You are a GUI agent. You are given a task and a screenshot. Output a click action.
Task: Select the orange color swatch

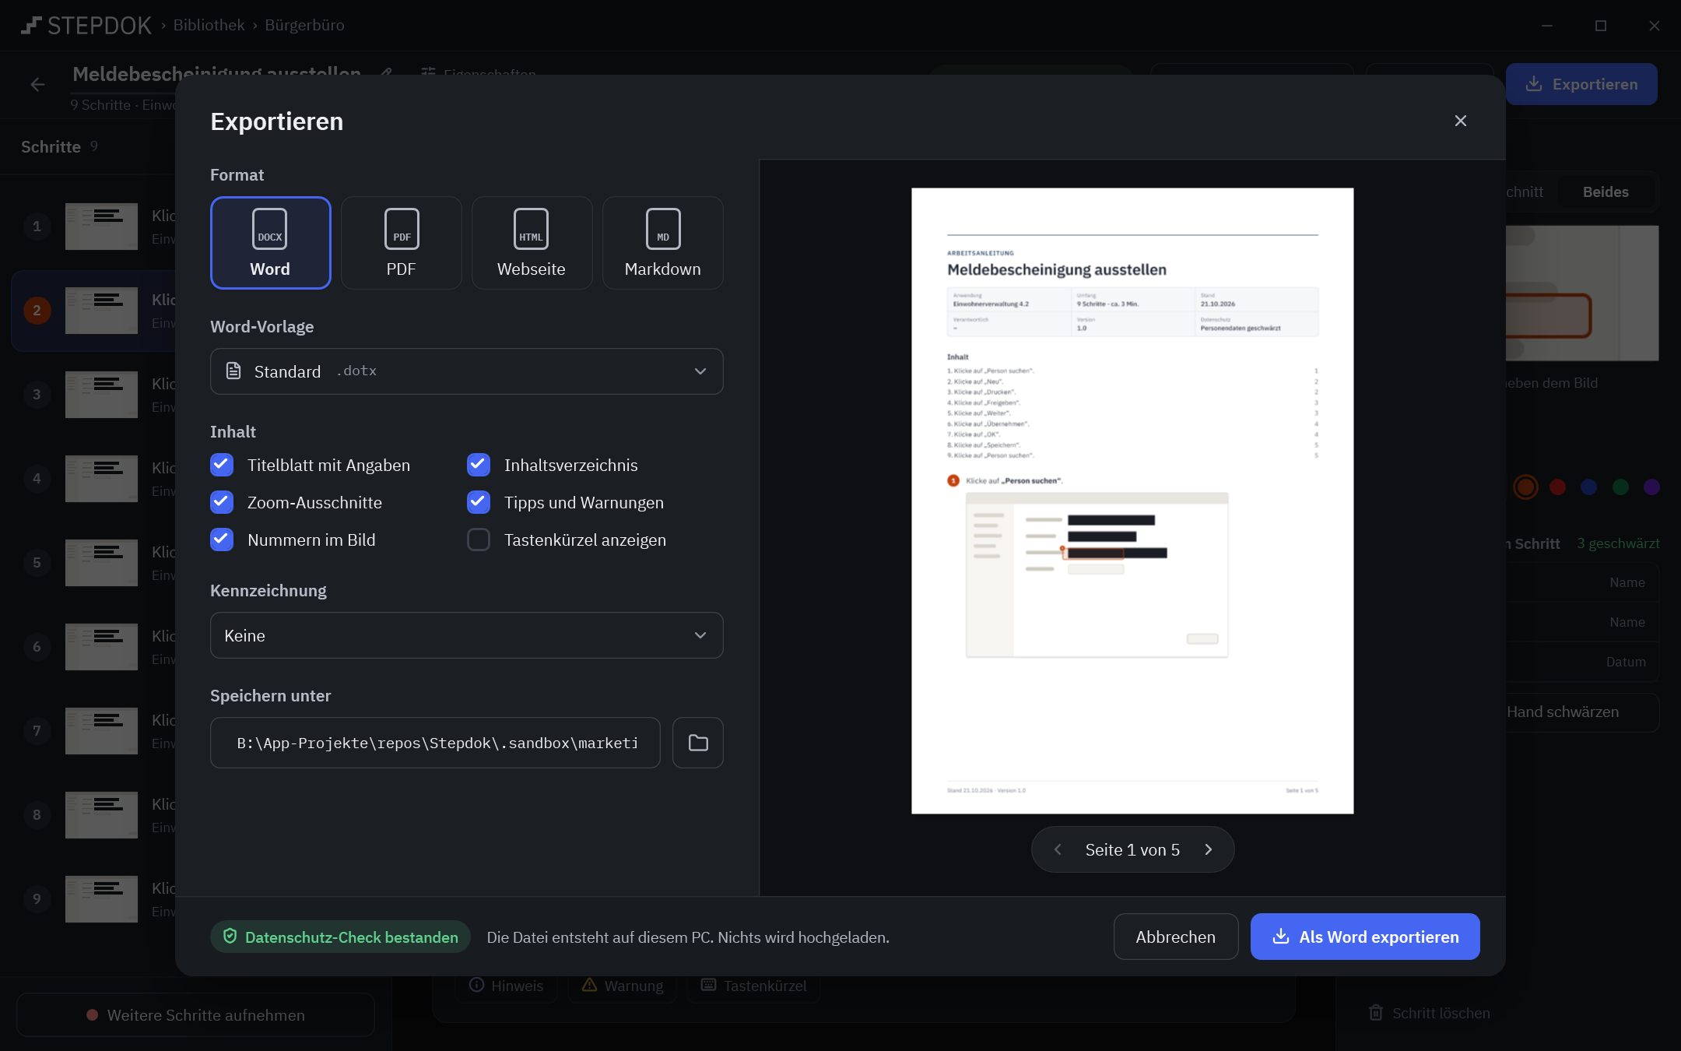pos(1525,487)
